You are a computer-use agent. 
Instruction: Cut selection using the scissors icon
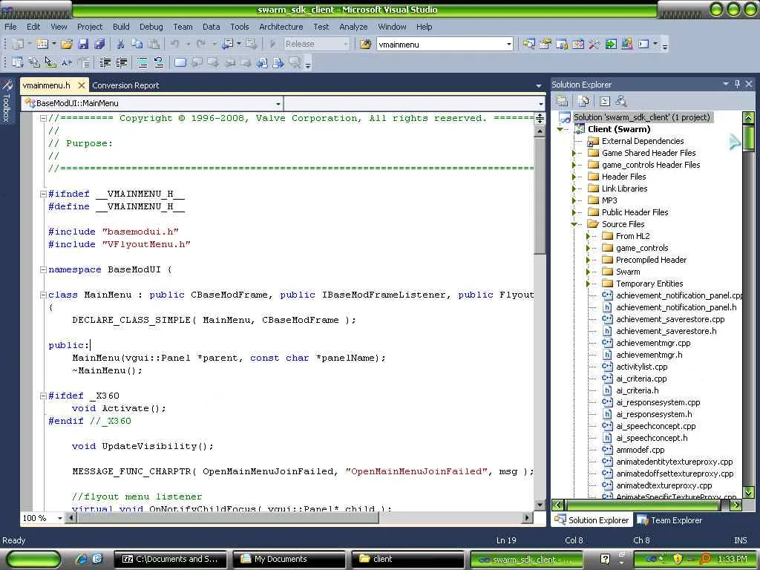121,44
